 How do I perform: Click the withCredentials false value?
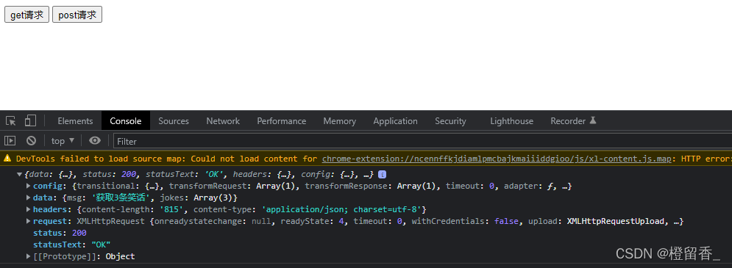507,222
